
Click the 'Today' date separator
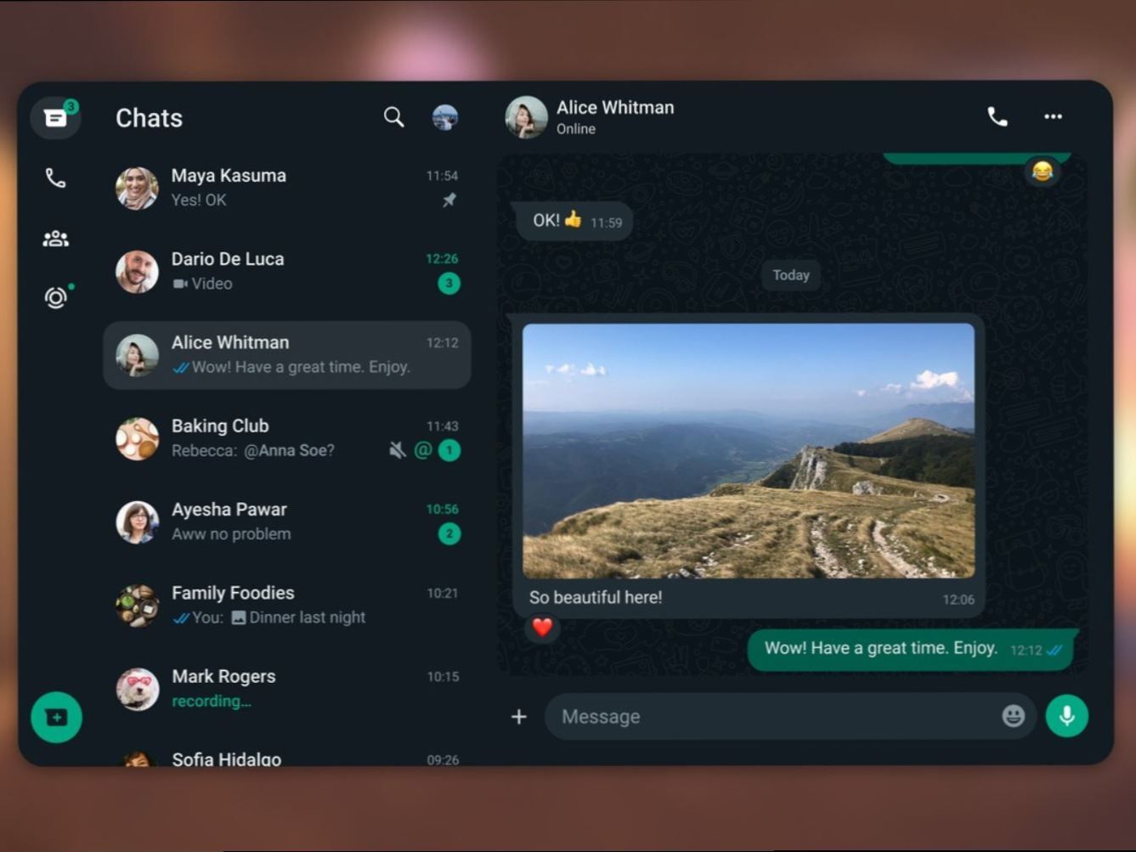tap(791, 275)
